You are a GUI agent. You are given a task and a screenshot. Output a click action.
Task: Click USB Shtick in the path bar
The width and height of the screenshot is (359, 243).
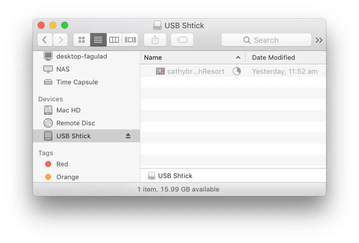point(175,176)
